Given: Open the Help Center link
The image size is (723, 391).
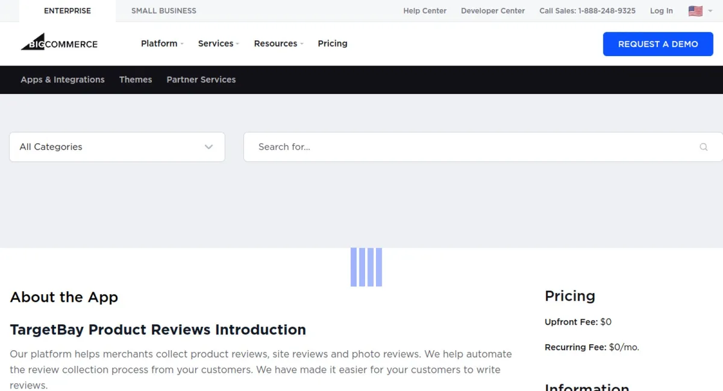Looking at the screenshot, I should pyautogui.click(x=425, y=11).
